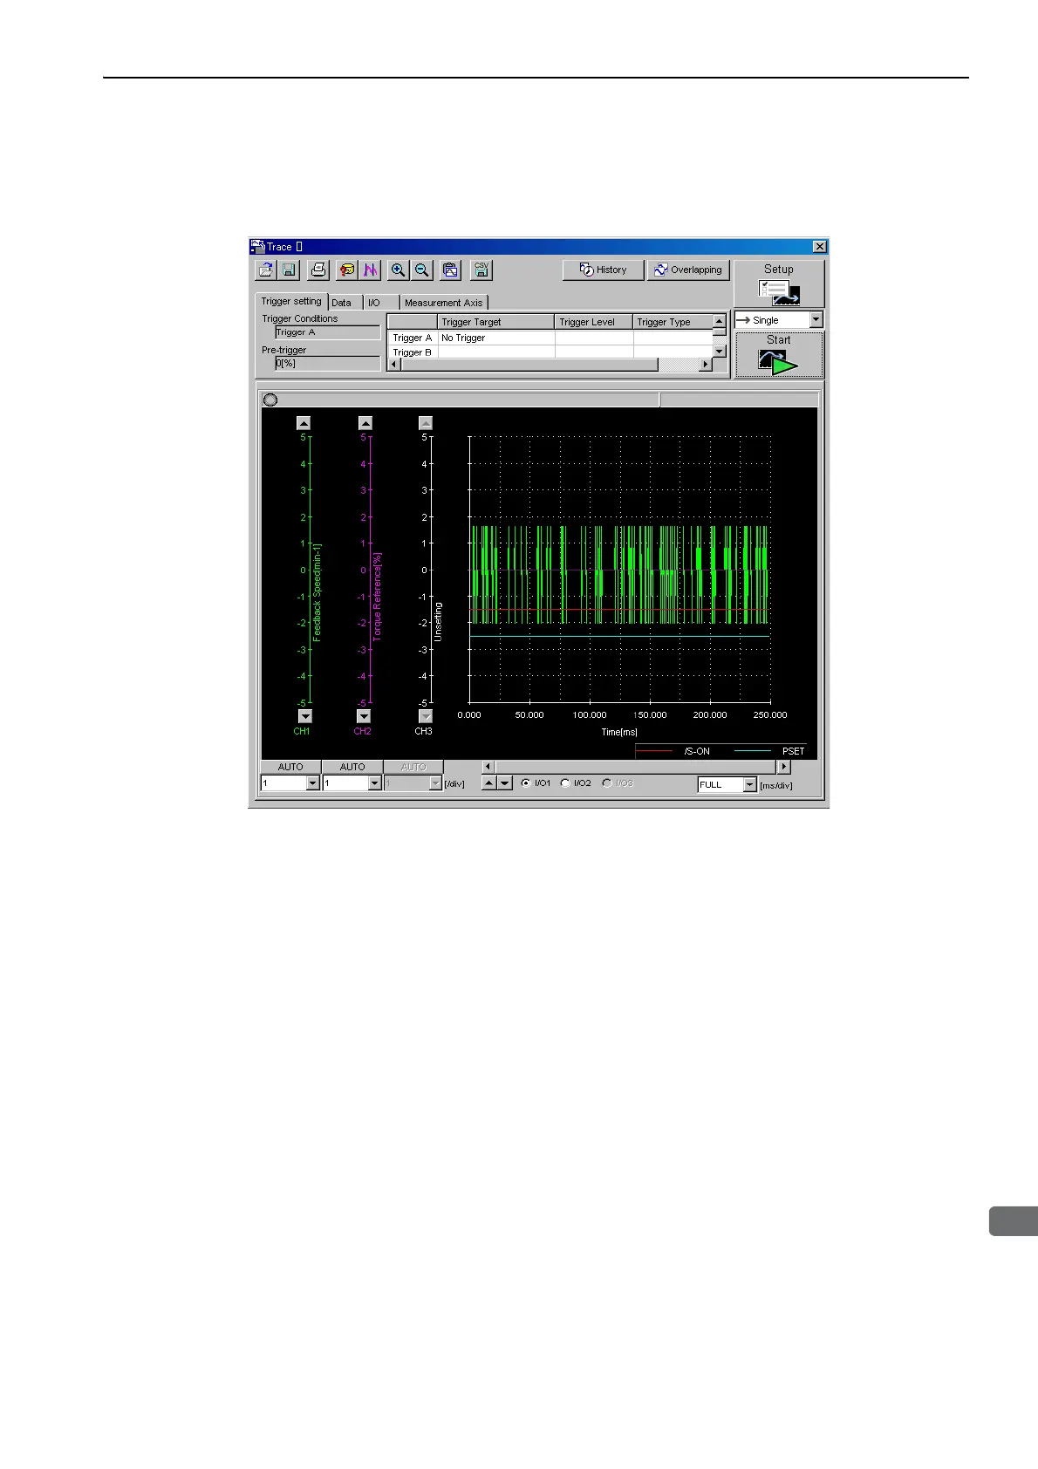The image size is (1038, 1469).
Task: Click the save floppy disk icon
Action: (x=289, y=270)
